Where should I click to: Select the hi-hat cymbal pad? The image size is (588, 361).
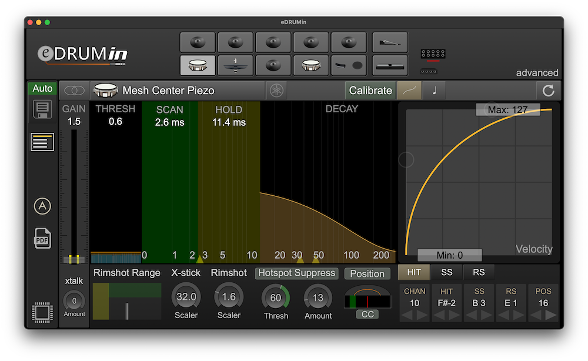[236, 65]
